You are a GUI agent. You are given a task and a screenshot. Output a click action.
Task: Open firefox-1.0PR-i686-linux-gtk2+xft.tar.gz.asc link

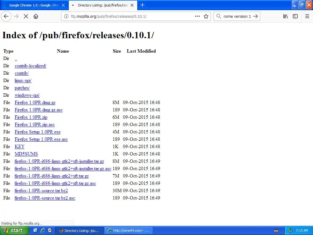pyautogui.click(x=55, y=184)
